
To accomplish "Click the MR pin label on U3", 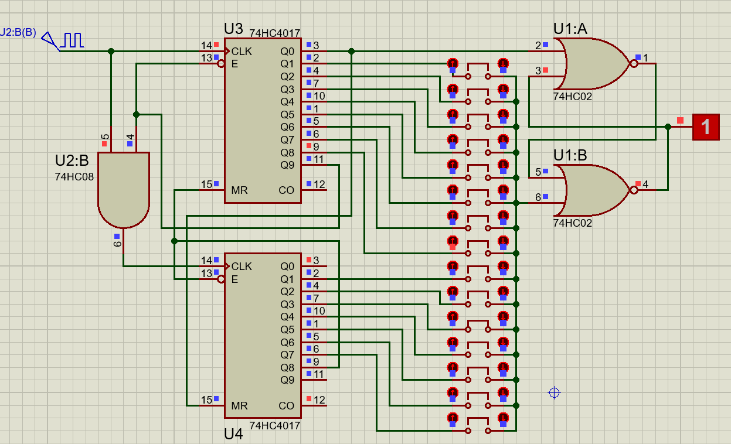I will point(239,190).
